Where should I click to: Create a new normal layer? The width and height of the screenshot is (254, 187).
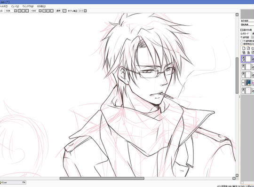pyautogui.click(x=244, y=48)
